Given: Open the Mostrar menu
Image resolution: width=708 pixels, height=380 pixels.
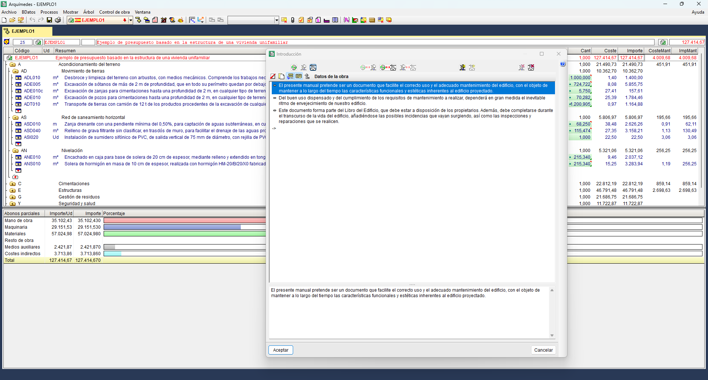Looking at the screenshot, I should 70,12.
